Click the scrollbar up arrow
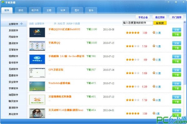Viewport: 187px width, 124px height. coord(185,22)
